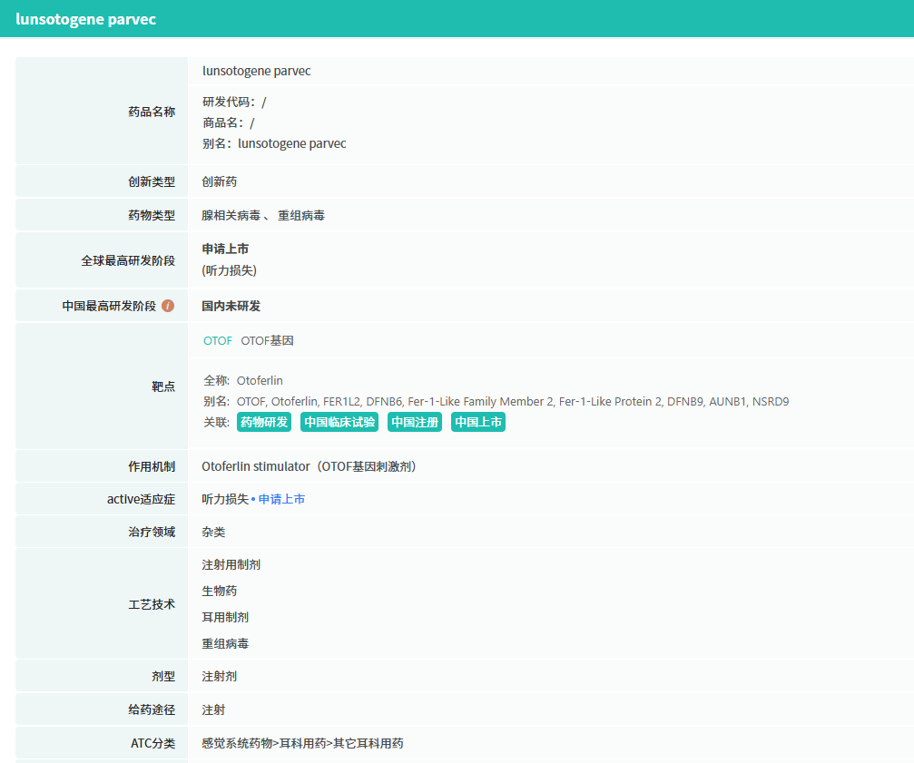
Task: Click the 杂类 therapeutic area value
Action: tap(213, 533)
